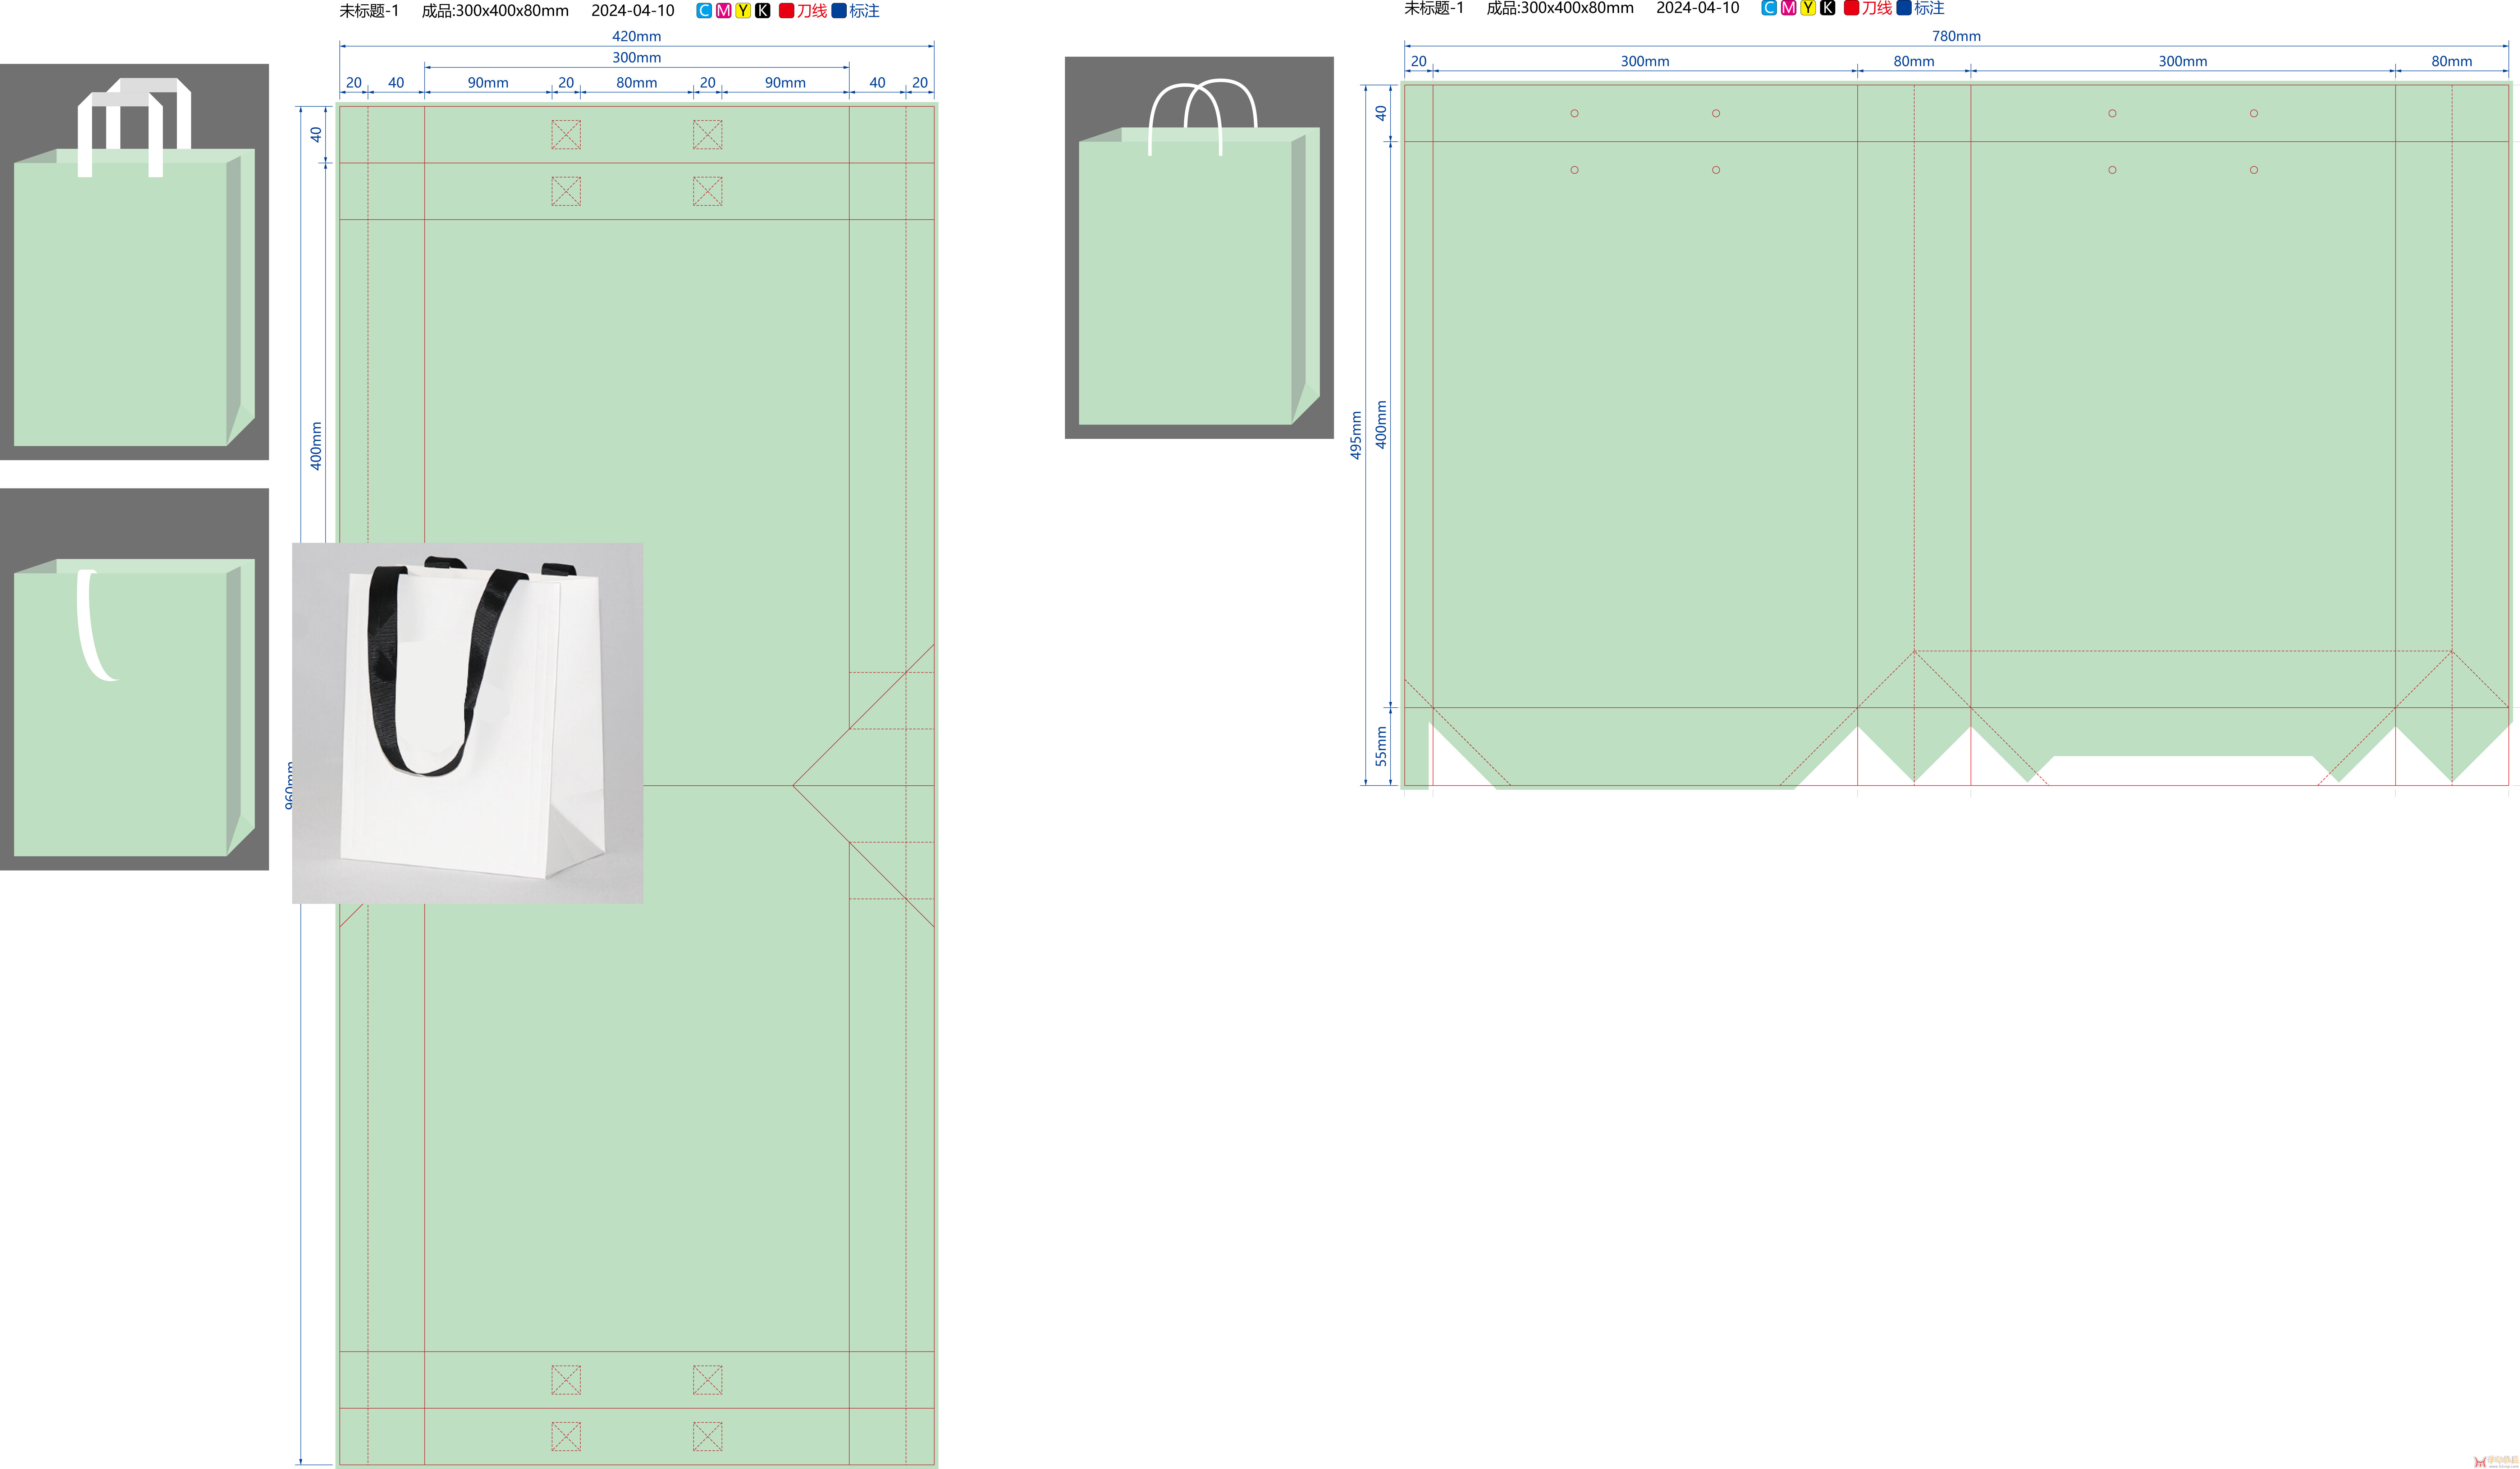This screenshot has width=2520, height=1469.
Task: Click right header 成品:300x400x80mm text
Action: [1560, 8]
